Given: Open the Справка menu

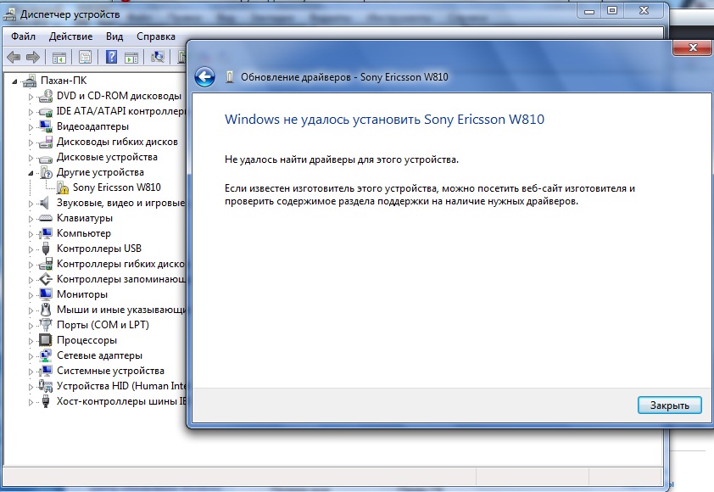Looking at the screenshot, I should click(156, 36).
